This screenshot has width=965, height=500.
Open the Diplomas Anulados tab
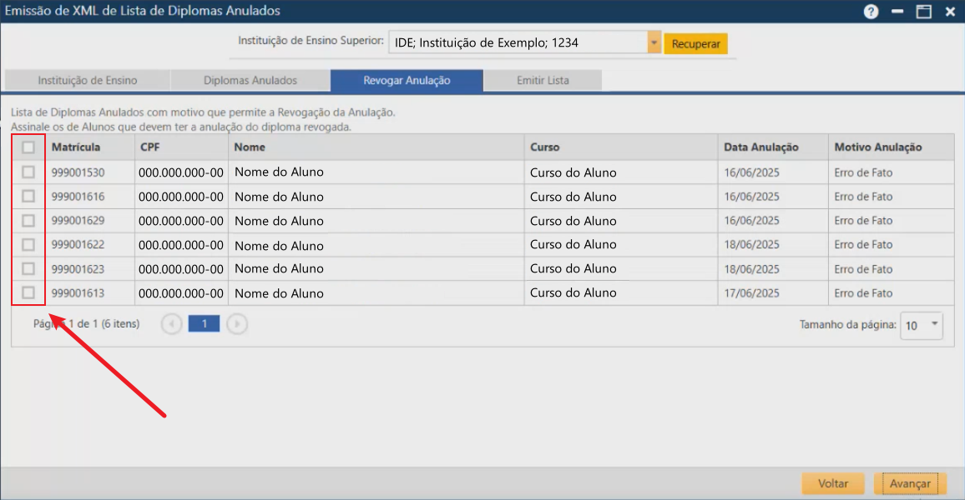pos(250,80)
